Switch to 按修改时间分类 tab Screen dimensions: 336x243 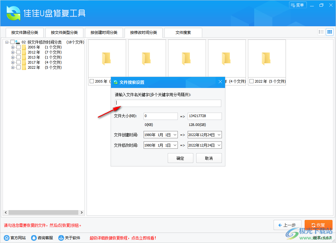144,33
